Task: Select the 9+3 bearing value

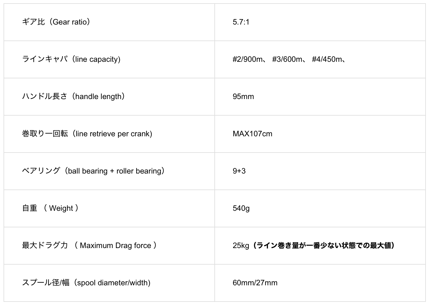Action: [239, 171]
